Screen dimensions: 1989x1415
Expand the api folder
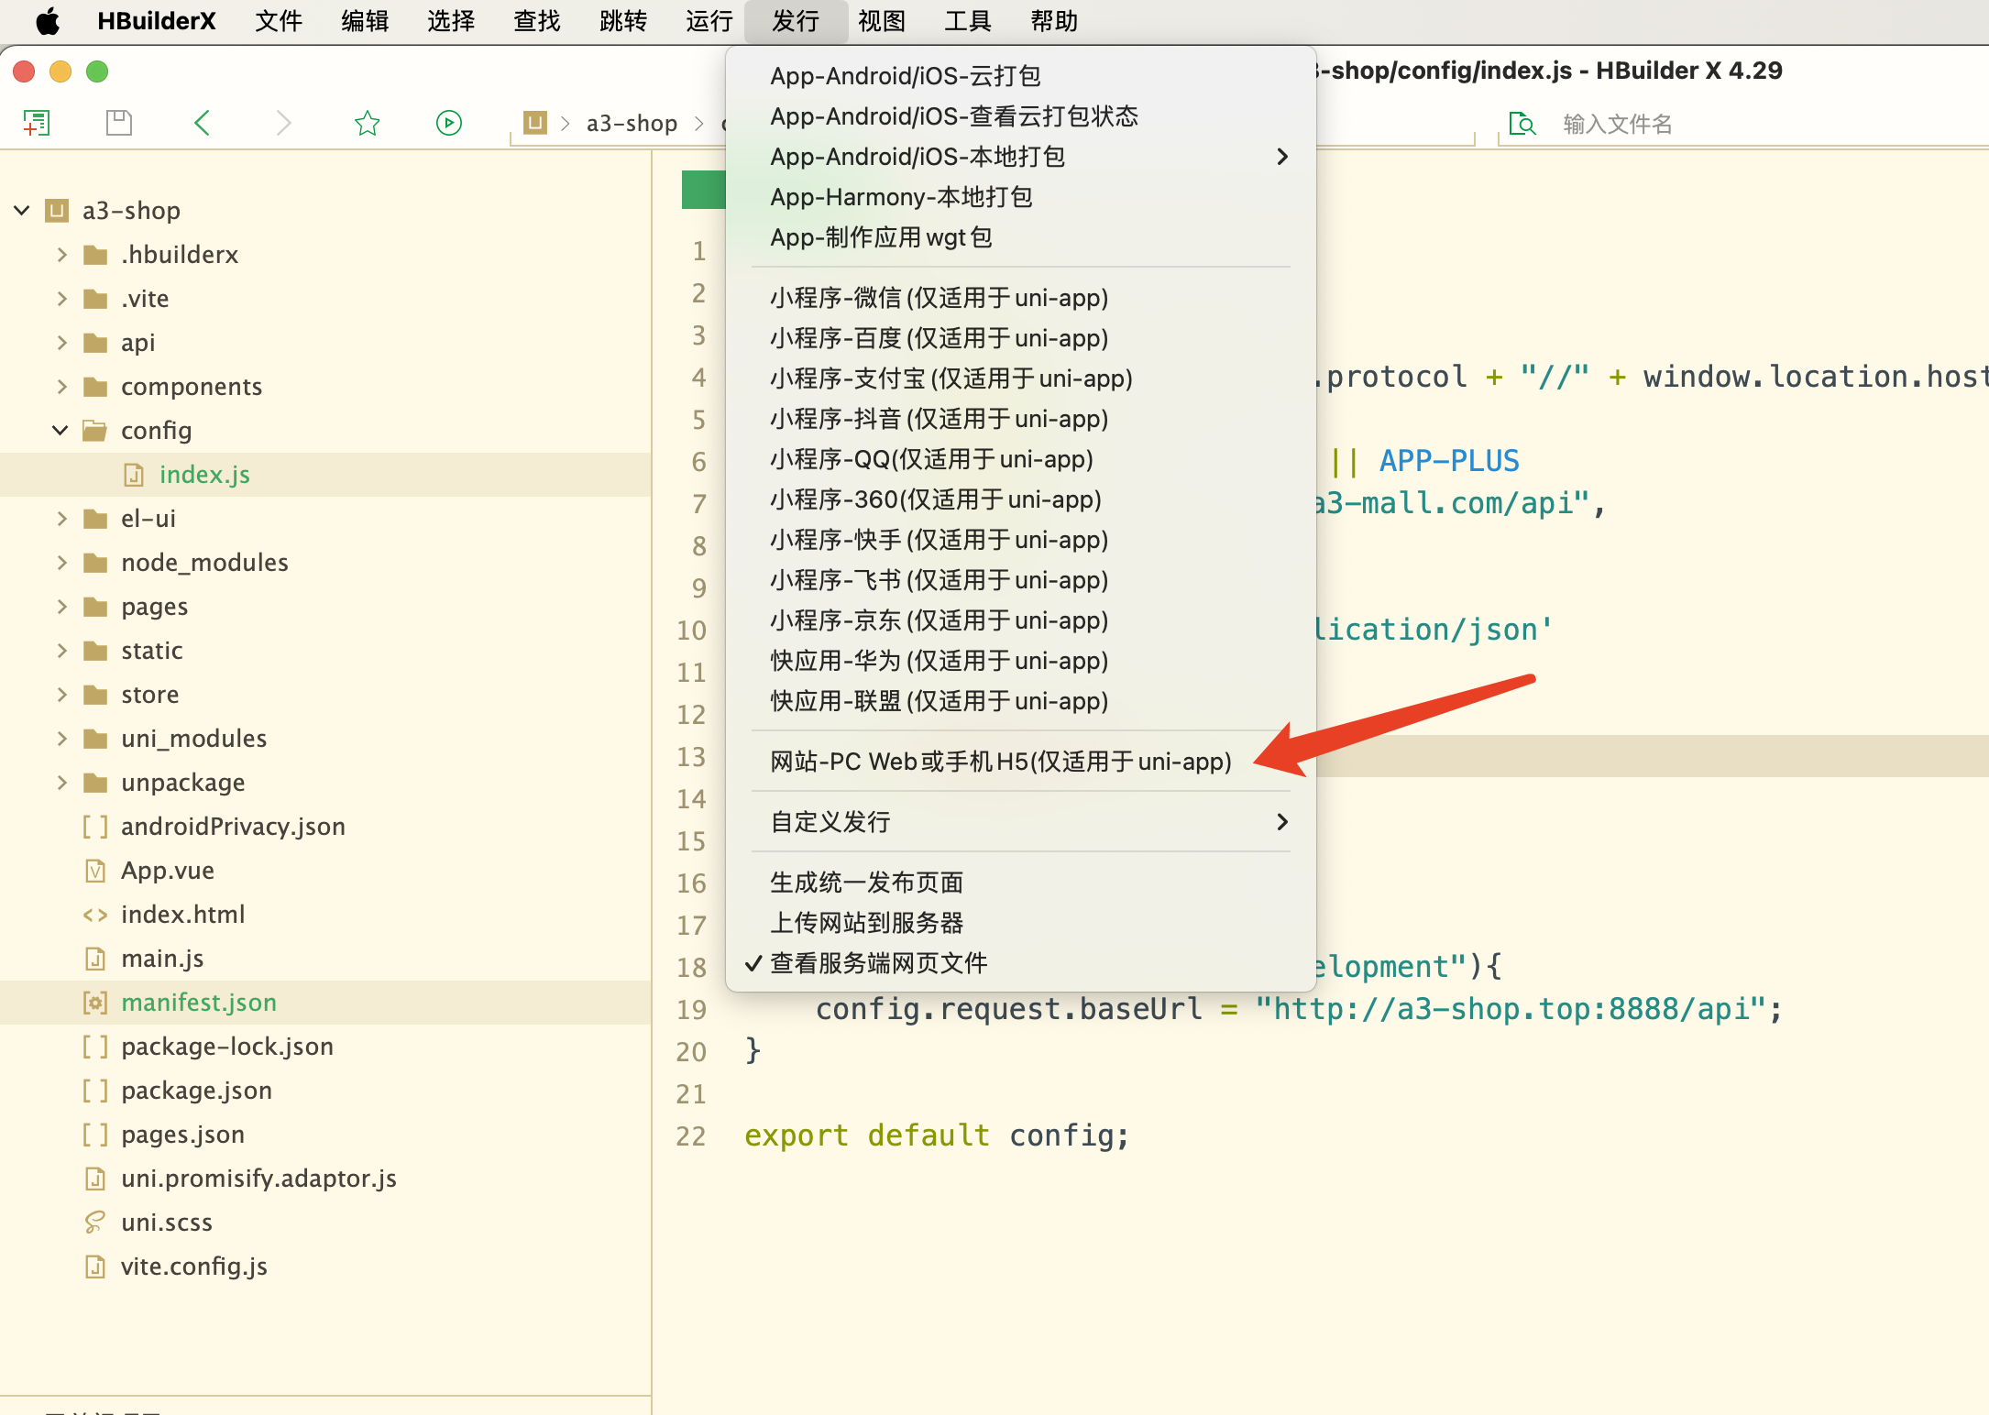coord(61,343)
